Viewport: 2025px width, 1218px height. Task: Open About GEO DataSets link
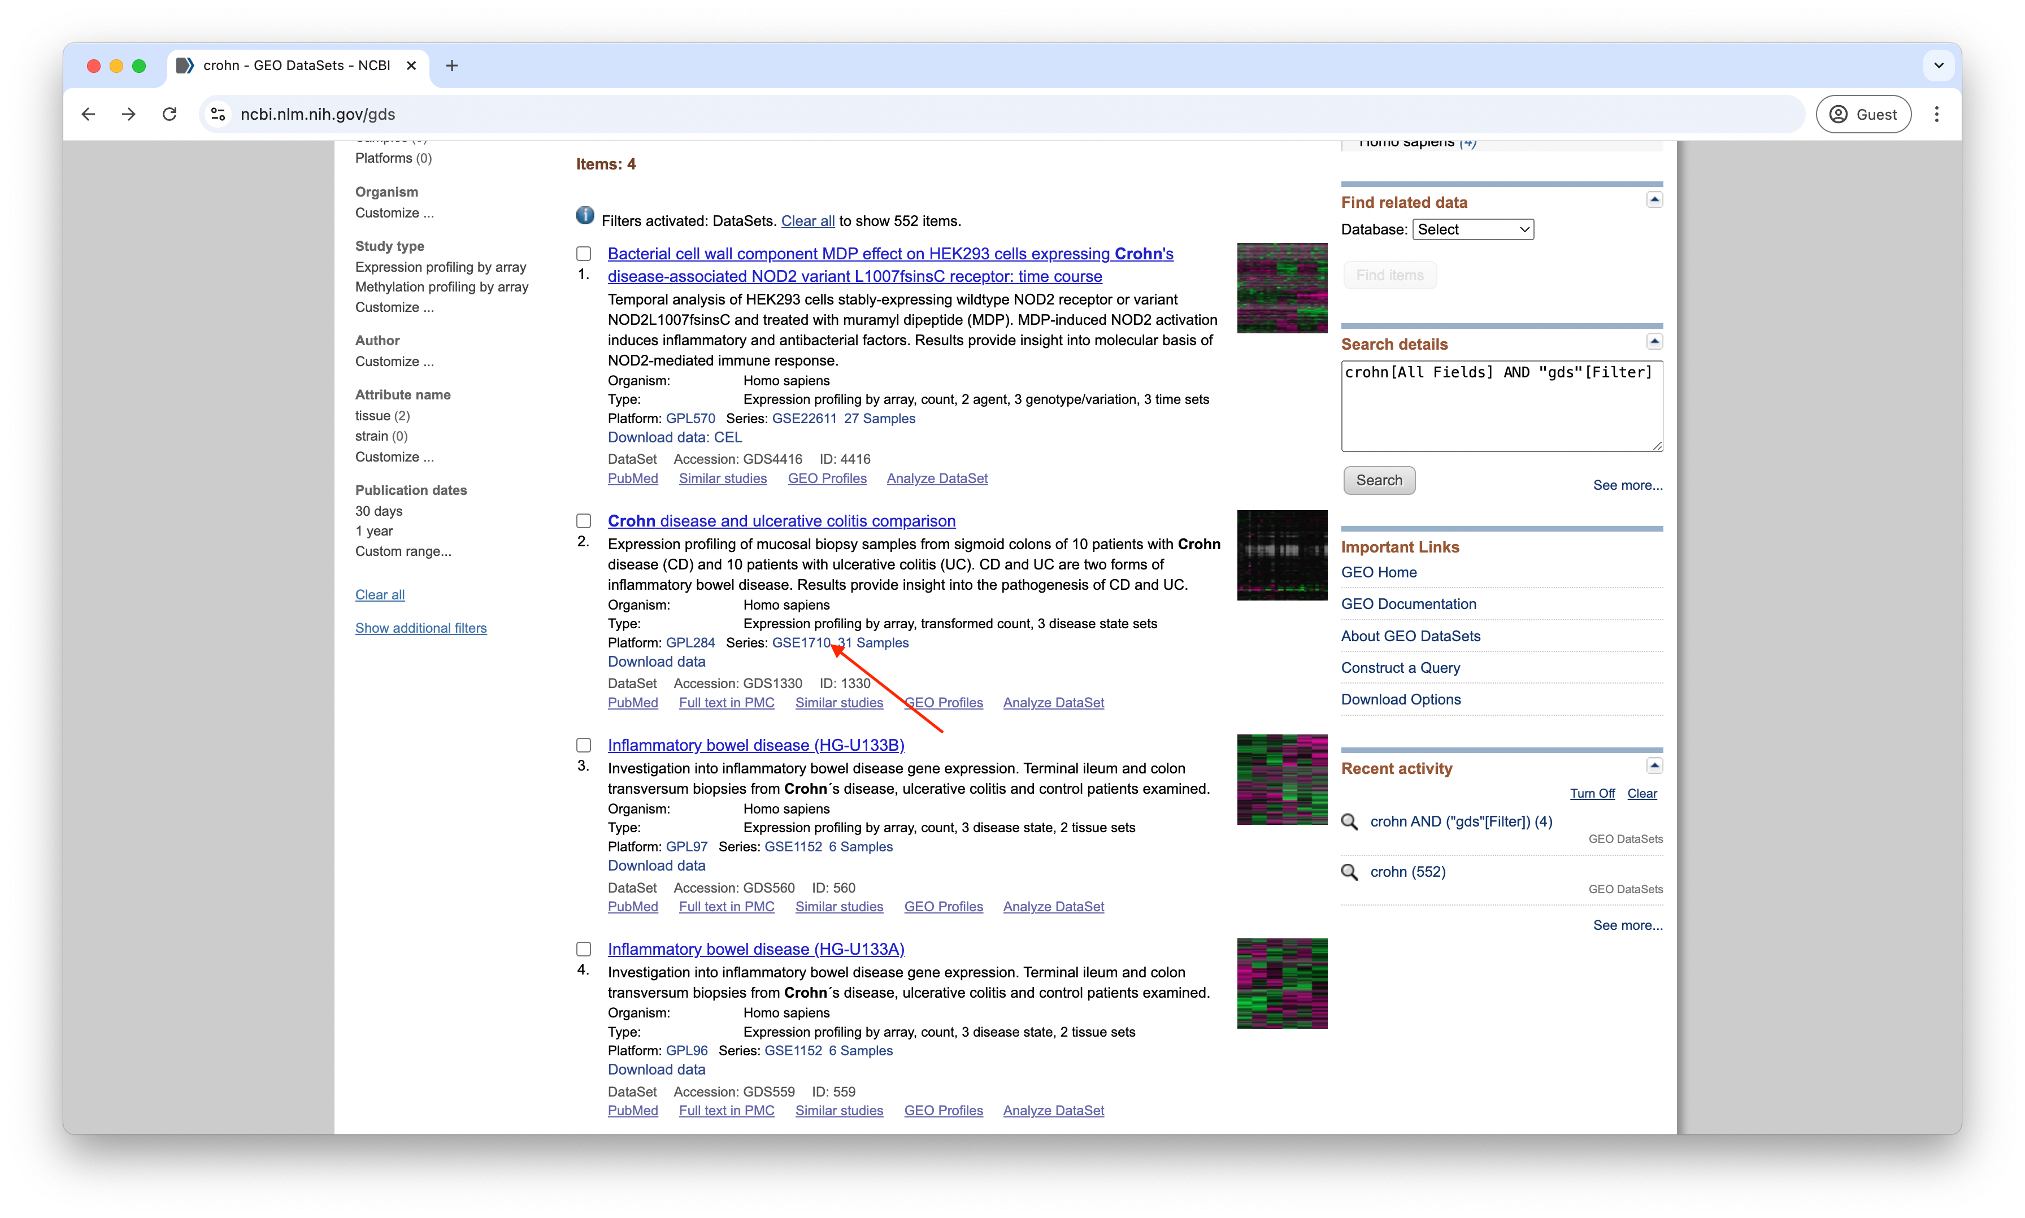pyautogui.click(x=1411, y=636)
